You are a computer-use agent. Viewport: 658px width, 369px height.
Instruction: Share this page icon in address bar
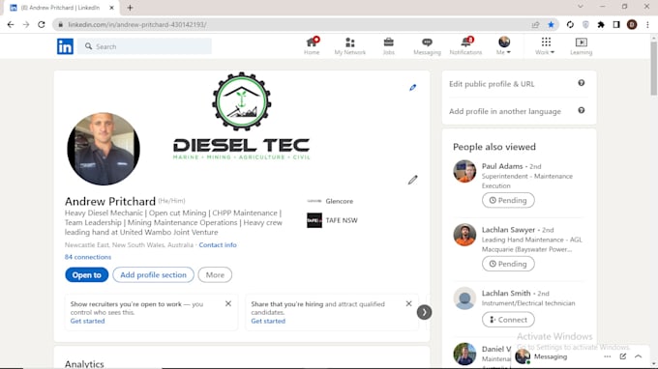coord(535,25)
